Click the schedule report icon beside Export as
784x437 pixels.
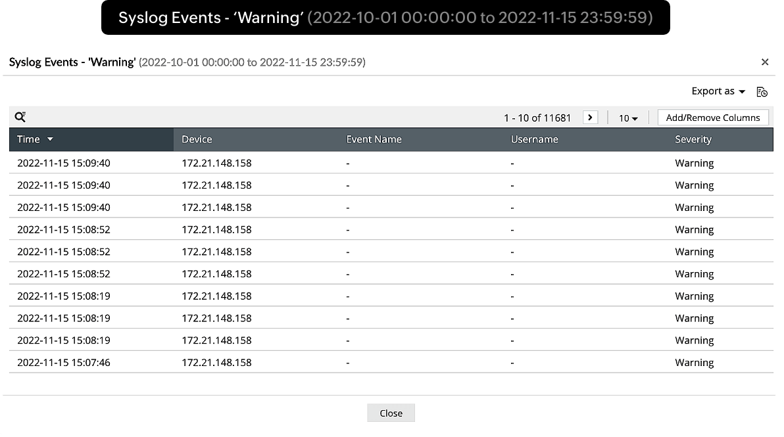tap(762, 92)
